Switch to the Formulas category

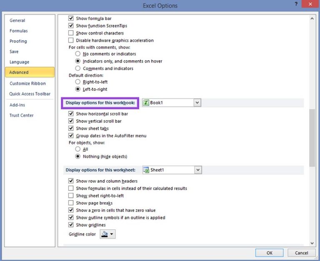point(19,31)
